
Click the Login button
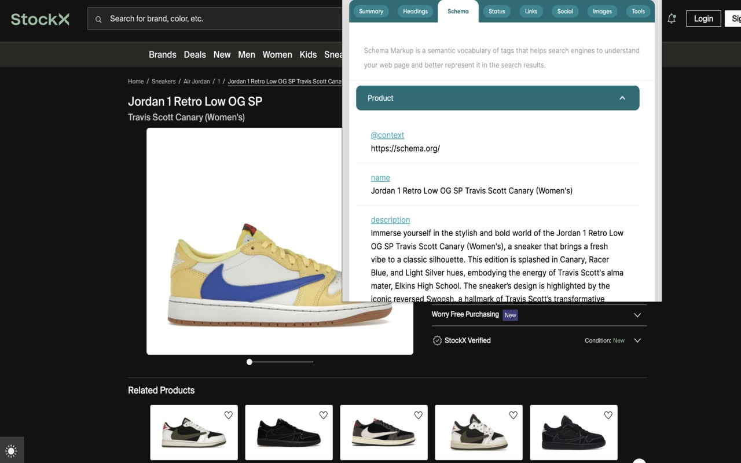coord(703,19)
